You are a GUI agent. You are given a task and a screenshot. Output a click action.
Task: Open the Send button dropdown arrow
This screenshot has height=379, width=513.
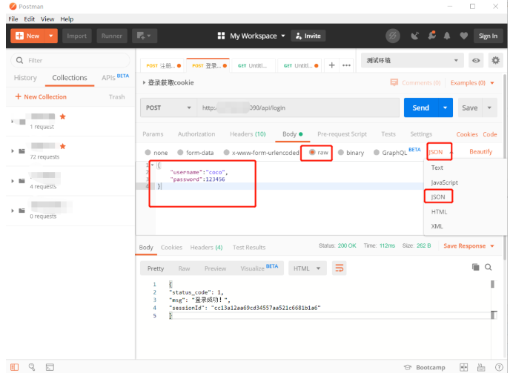click(x=446, y=108)
